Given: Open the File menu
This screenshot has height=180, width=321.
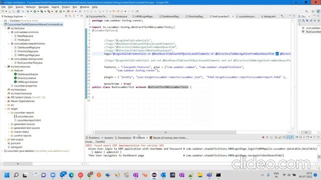Looking at the screenshot, I should [x=4, y=7].
